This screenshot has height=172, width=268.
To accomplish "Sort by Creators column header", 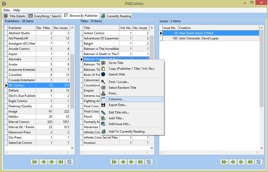I will click(219, 28).
